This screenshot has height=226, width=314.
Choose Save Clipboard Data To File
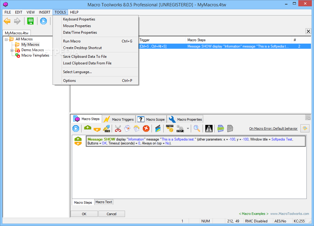(x=96, y=57)
